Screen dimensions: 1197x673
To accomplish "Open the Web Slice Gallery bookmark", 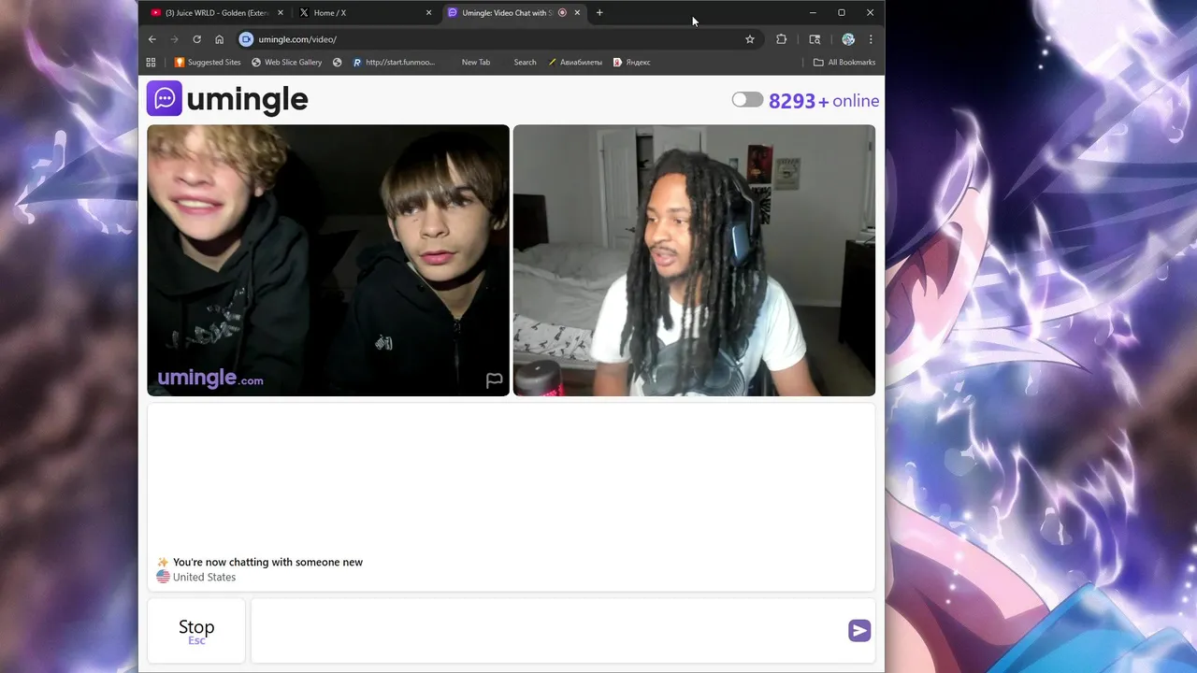I will (x=287, y=63).
